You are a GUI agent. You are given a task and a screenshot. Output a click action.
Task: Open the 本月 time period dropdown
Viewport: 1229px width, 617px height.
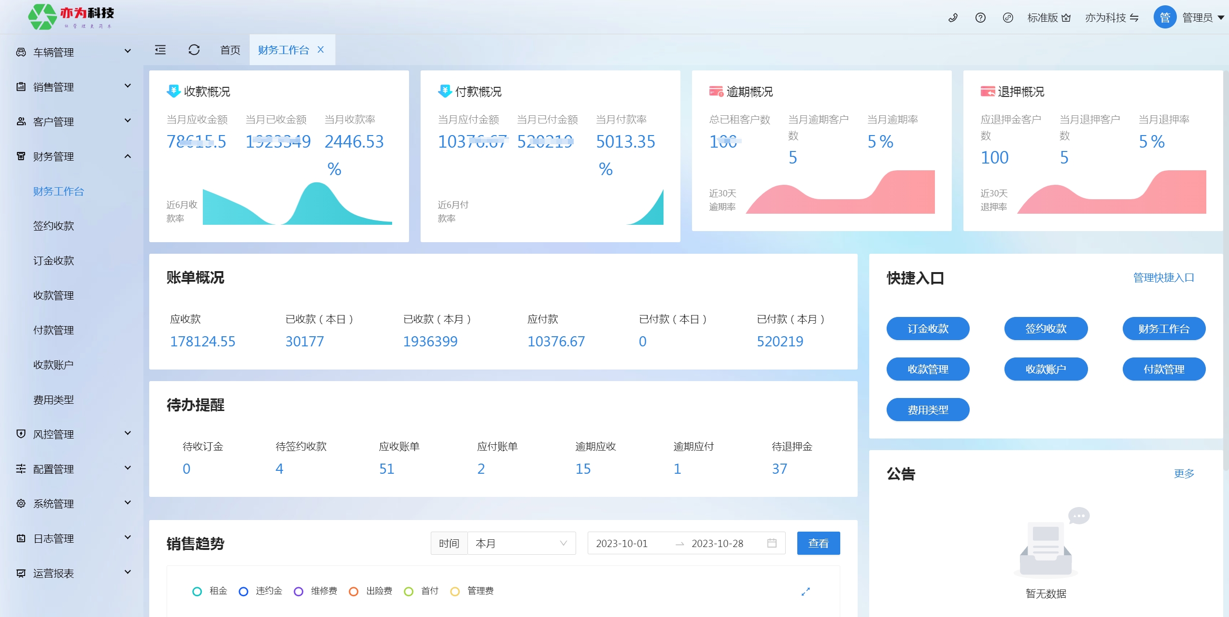coord(522,543)
